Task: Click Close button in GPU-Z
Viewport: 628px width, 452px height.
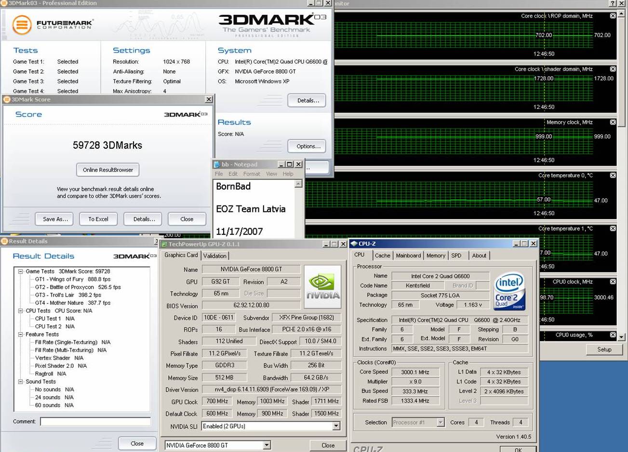Action: point(328,445)
